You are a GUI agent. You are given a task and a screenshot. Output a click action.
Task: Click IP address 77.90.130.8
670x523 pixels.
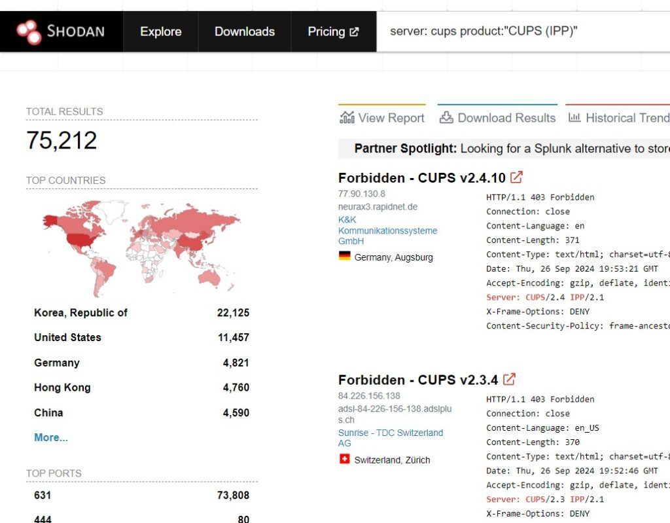pos(361,194)
